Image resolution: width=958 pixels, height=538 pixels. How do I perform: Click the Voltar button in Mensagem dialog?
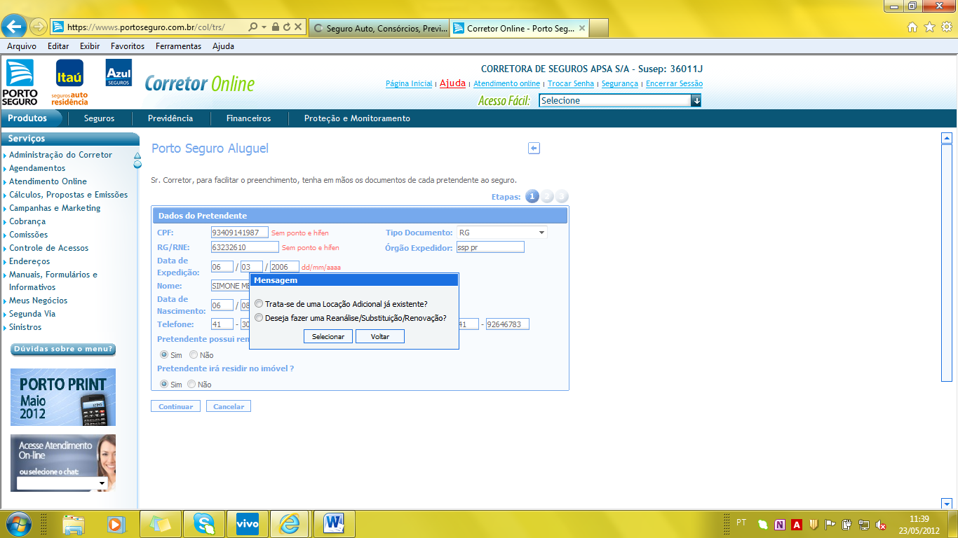point(380,337)
